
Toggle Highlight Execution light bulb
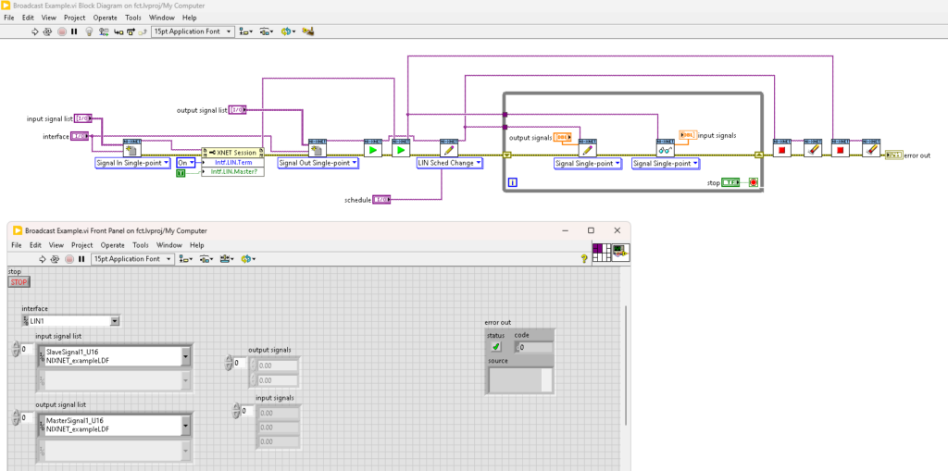[x=89, y=31]
